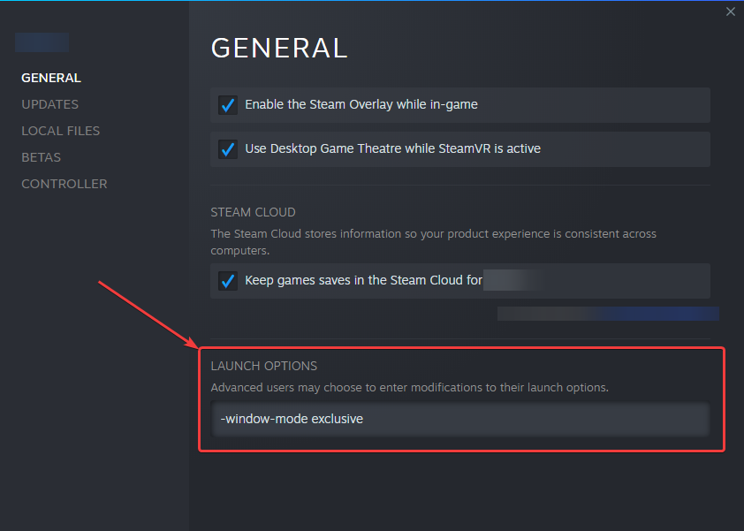744x531 pixels.
Task: Click the 'Enable the Steam Overlay while in-game' text
Action: (361, 104)
